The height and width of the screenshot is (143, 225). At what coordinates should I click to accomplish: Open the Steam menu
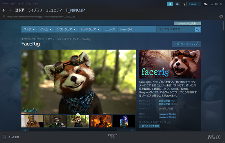tap(5, 4)
